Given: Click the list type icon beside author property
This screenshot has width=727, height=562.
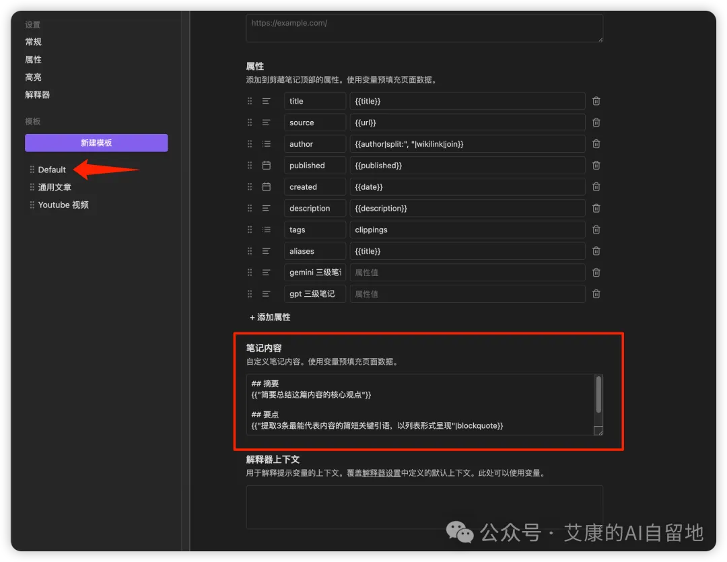Looking at the screenshot, I should 267,143.
